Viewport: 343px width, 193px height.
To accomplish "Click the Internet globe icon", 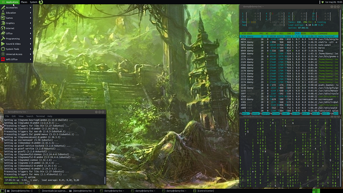I will 3,28.
